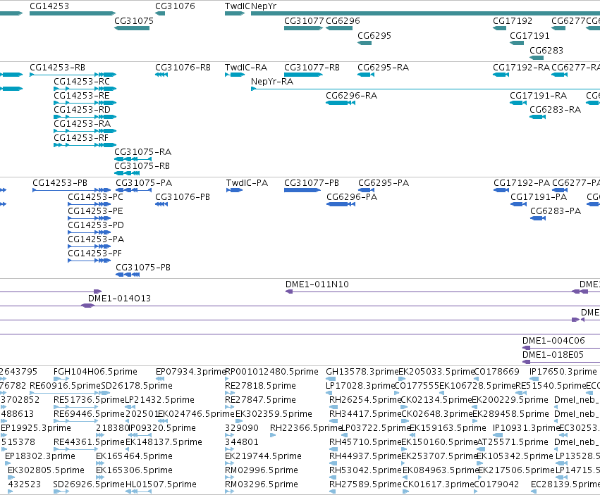This screenshot has width=600, height=495.
Task: Select transcript CG6295-RA
Action: point(383,68)
